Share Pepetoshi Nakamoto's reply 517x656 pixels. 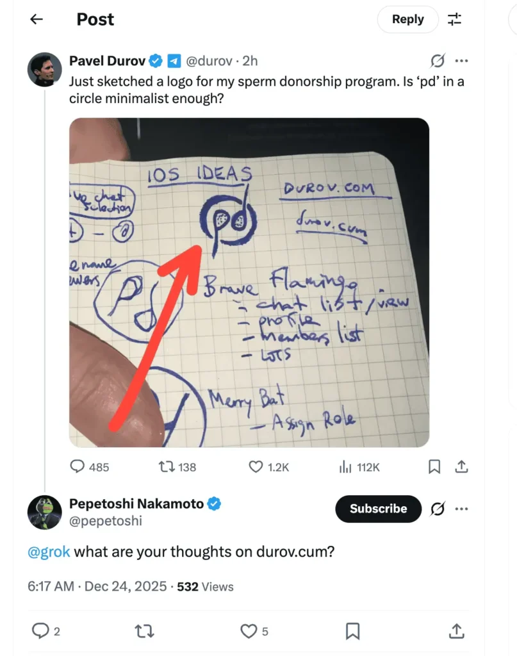click(x=456, y=631)
